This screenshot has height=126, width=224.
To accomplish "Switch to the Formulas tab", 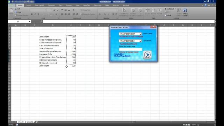I will point(51,5).
